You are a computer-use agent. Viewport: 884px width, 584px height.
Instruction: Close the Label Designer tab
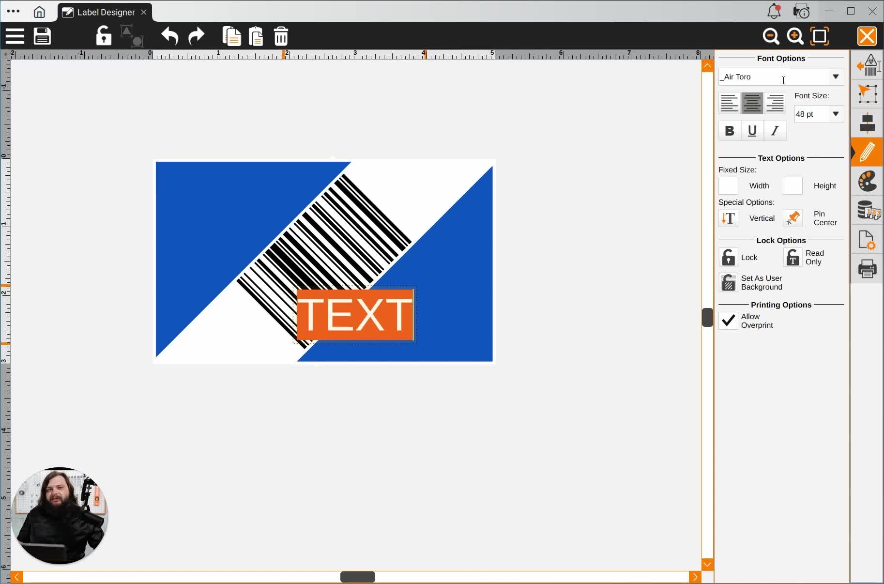[144, 12]
